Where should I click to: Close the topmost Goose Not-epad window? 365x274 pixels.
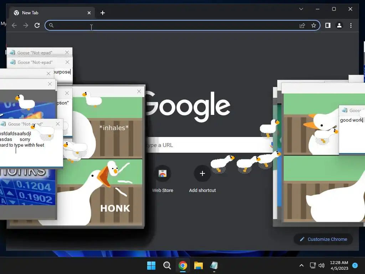[67, 52]
